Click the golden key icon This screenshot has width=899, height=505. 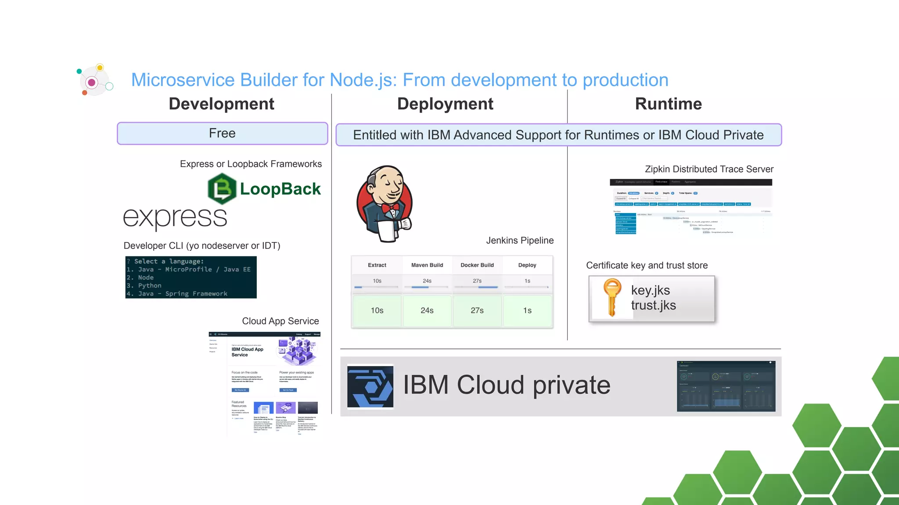click(612, 298)
